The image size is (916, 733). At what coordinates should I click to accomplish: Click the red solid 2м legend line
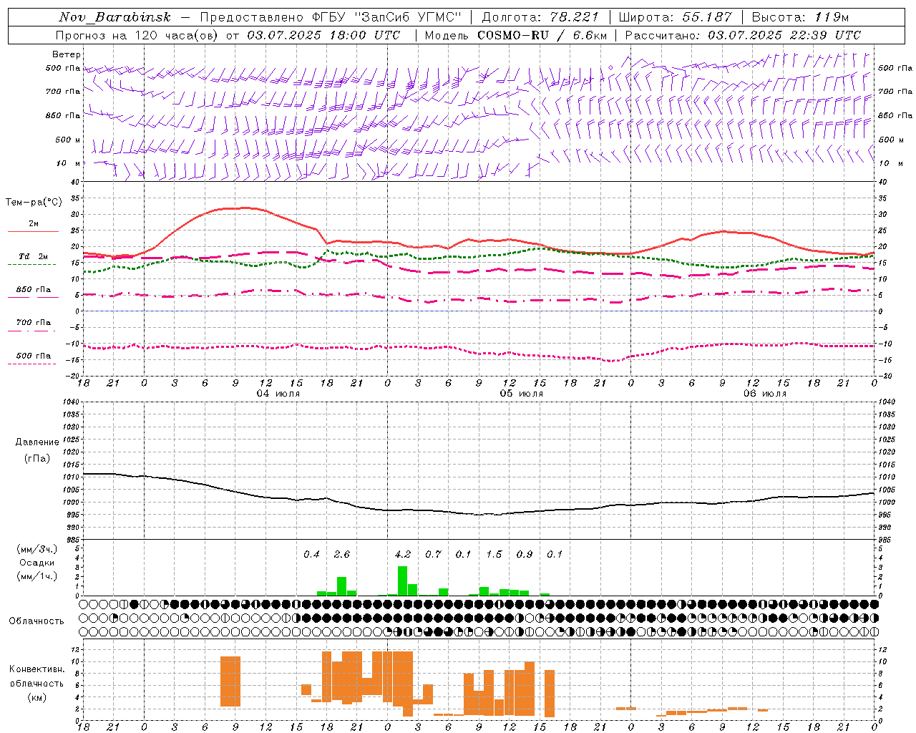tap(33, 231)
